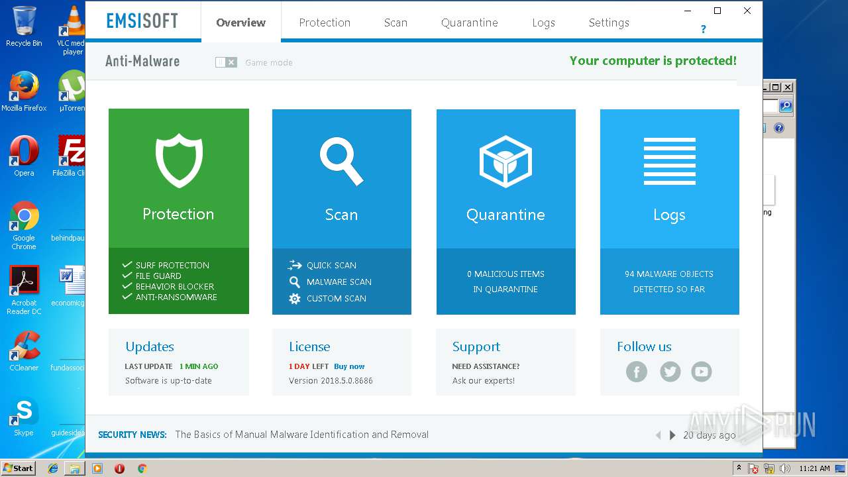This screenshot has width=848, height=477.
Task: Open Opera from the taskbar
Action: point(119,468)
